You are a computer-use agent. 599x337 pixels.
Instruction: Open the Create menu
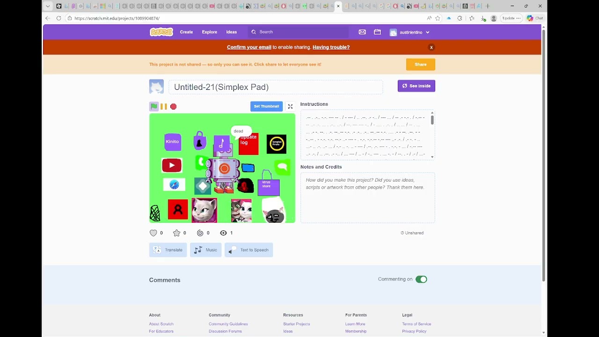pyautogui.click(x=186, y=32)
